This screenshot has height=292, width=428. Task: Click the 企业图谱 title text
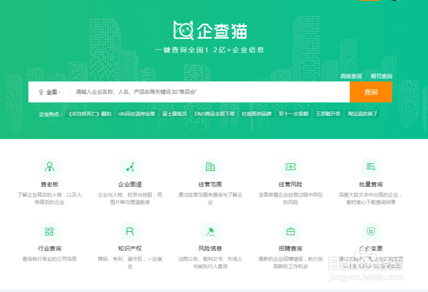pos(130,185)
